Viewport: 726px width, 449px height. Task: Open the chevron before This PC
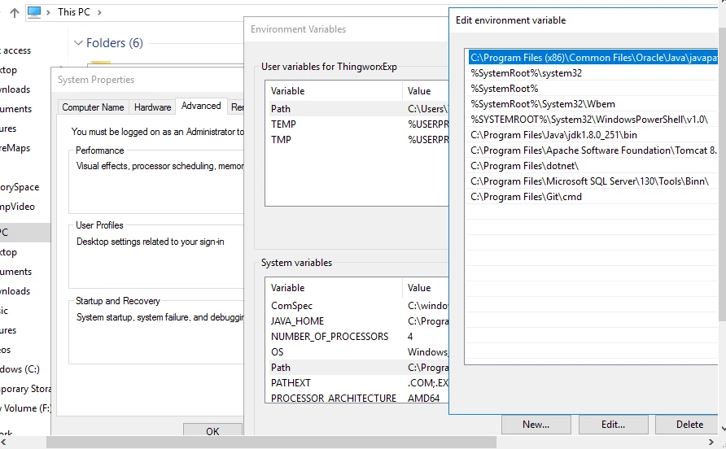[x=48, y=12]
